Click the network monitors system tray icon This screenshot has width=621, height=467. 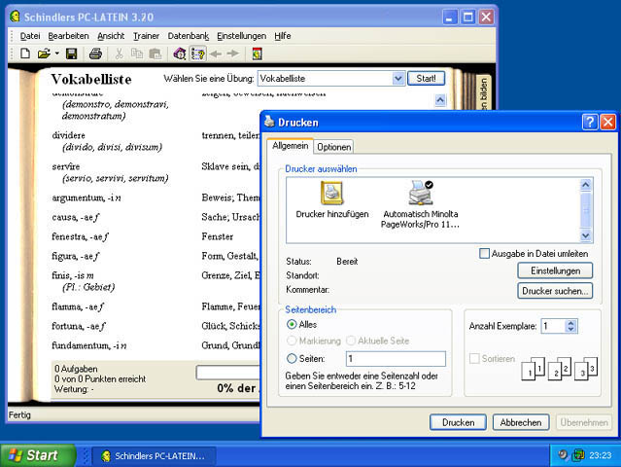coord(578,454)
